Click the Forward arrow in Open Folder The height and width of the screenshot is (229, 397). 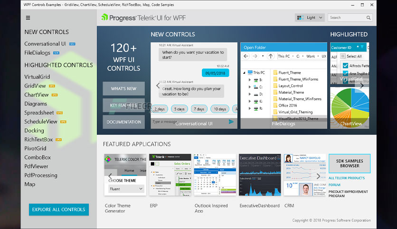click(255, 56)
